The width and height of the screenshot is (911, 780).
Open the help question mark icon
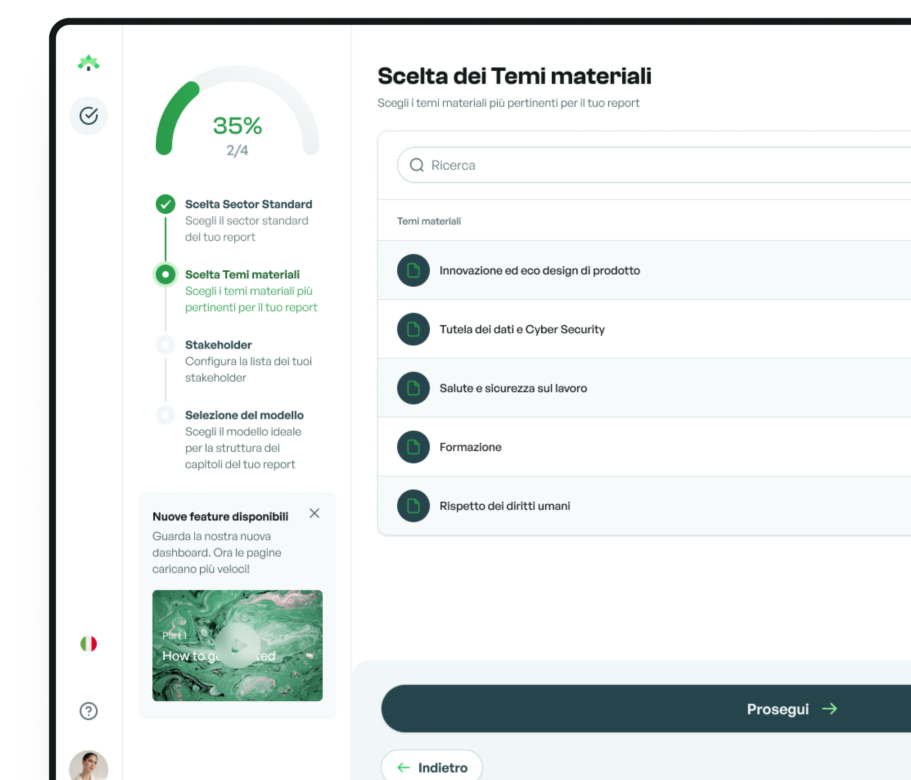[88, 710]
